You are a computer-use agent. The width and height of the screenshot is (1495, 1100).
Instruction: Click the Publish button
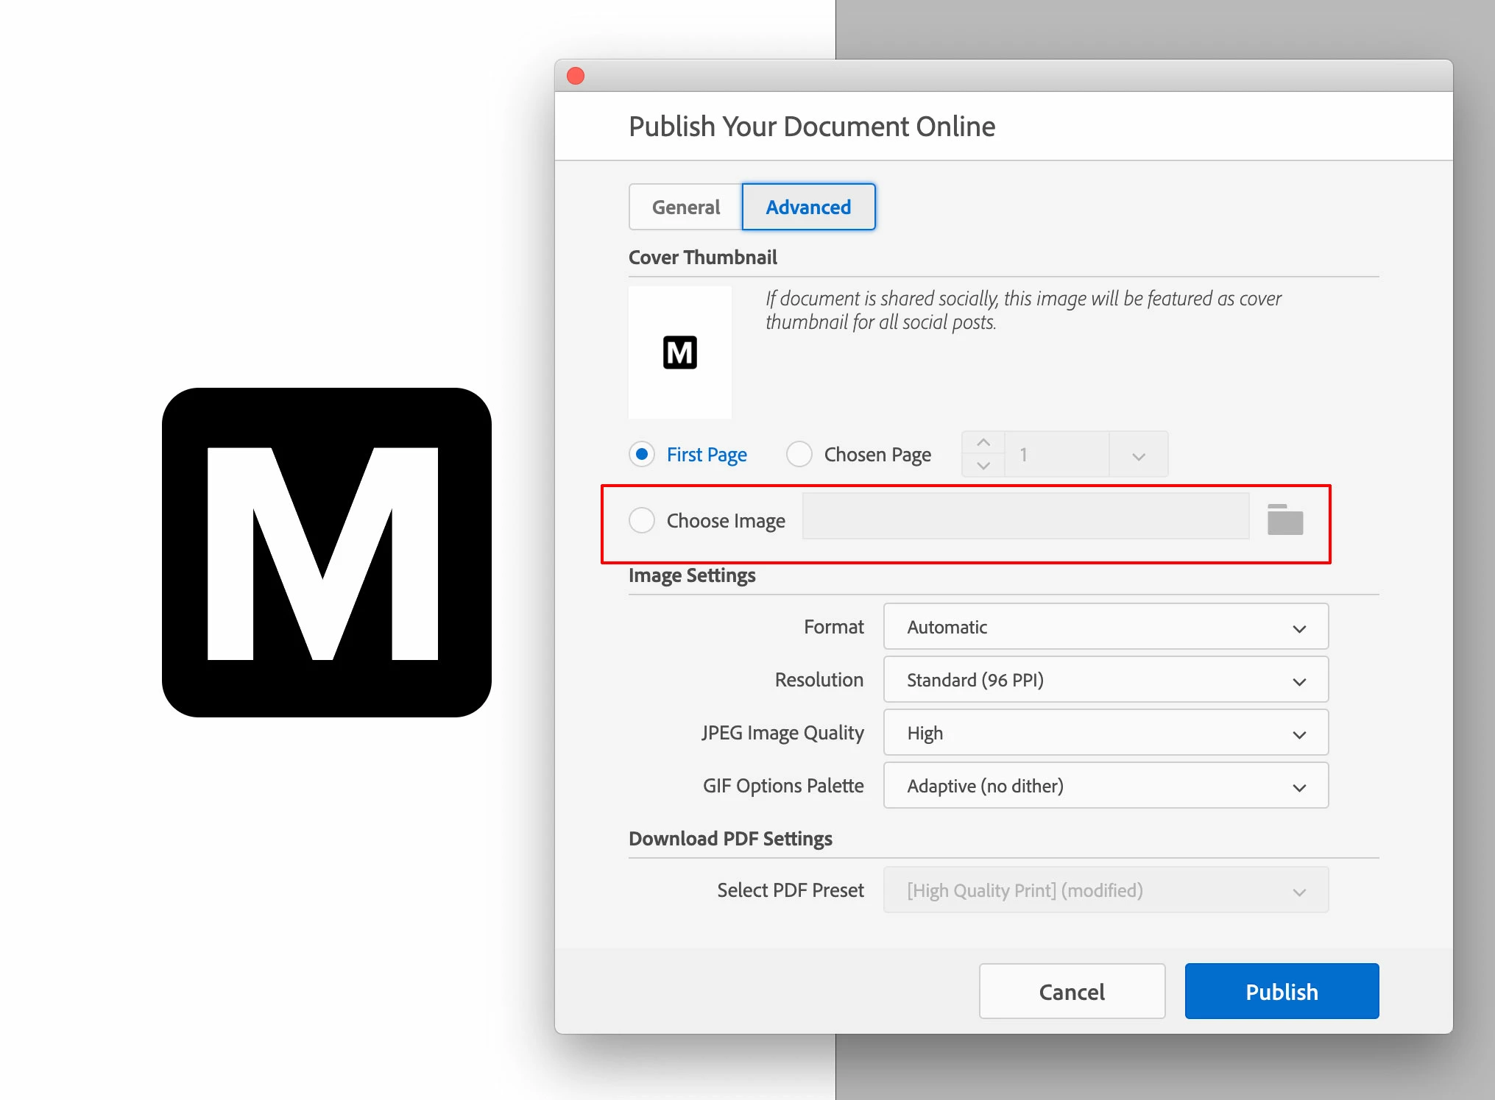tap(1281, 992)
